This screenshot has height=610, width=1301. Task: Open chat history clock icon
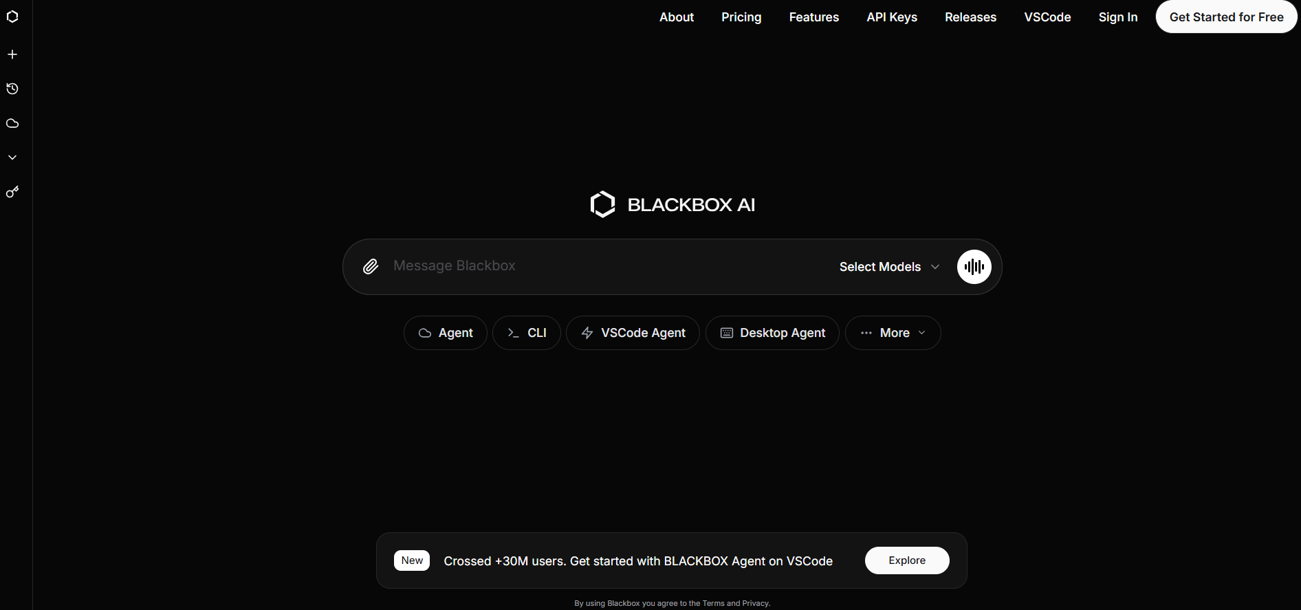pyautogui.click(x=12, y=89)
